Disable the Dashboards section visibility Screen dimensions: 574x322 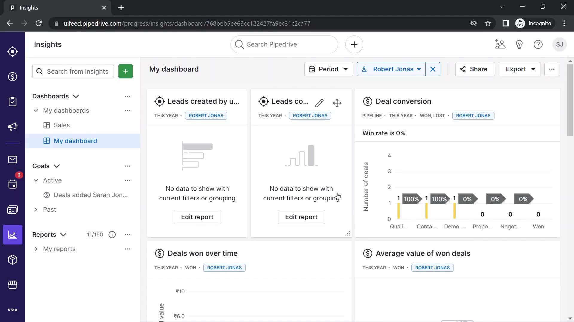coord(127,96)
